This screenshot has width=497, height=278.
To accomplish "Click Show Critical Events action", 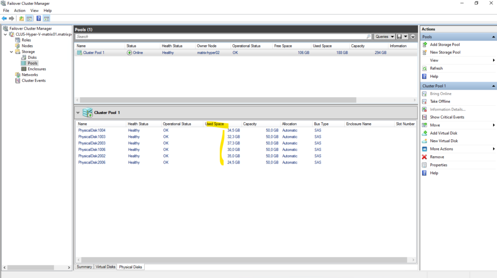I will point(447,117).
